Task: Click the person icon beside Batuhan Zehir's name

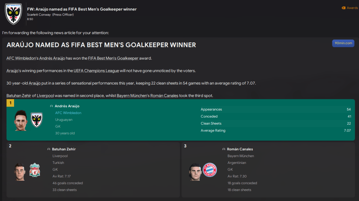Action: tap(49, 149)
